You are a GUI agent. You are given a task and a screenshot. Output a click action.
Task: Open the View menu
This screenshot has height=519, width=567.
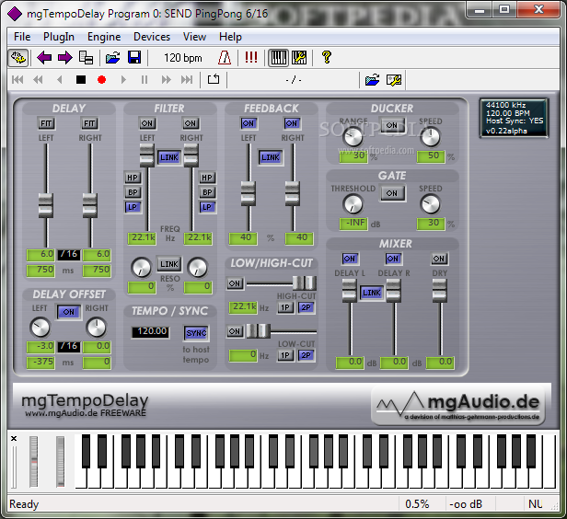(194, 37)
